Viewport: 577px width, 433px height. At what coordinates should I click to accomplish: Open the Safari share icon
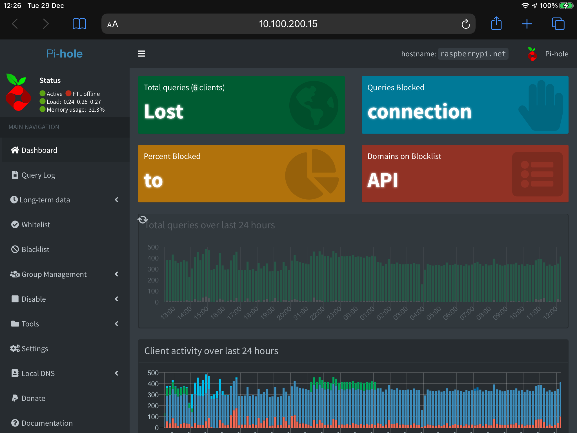point(496,24)
